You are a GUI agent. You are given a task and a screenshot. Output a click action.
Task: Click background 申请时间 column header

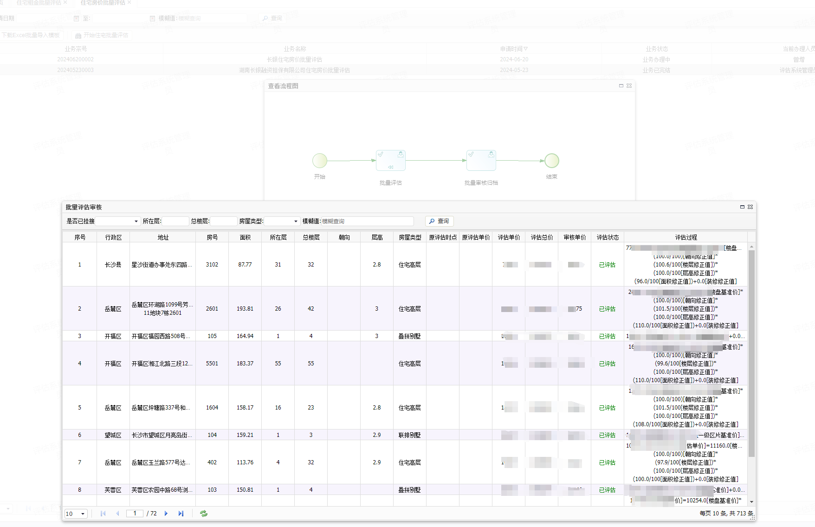(x=514, y=49)
